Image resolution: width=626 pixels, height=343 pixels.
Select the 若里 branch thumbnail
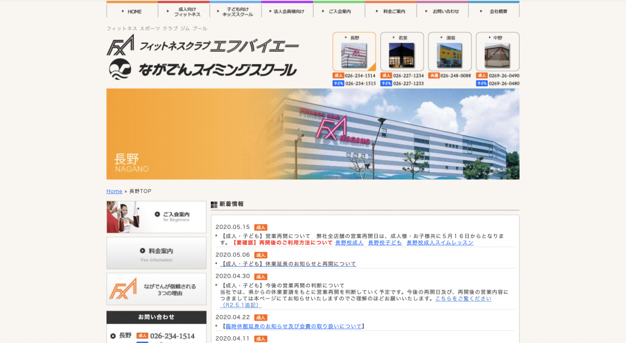(x=402, y=51)
